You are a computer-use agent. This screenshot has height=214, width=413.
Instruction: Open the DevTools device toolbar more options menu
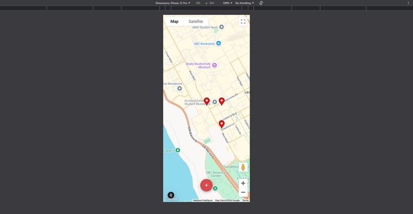[x=408, y=3]
